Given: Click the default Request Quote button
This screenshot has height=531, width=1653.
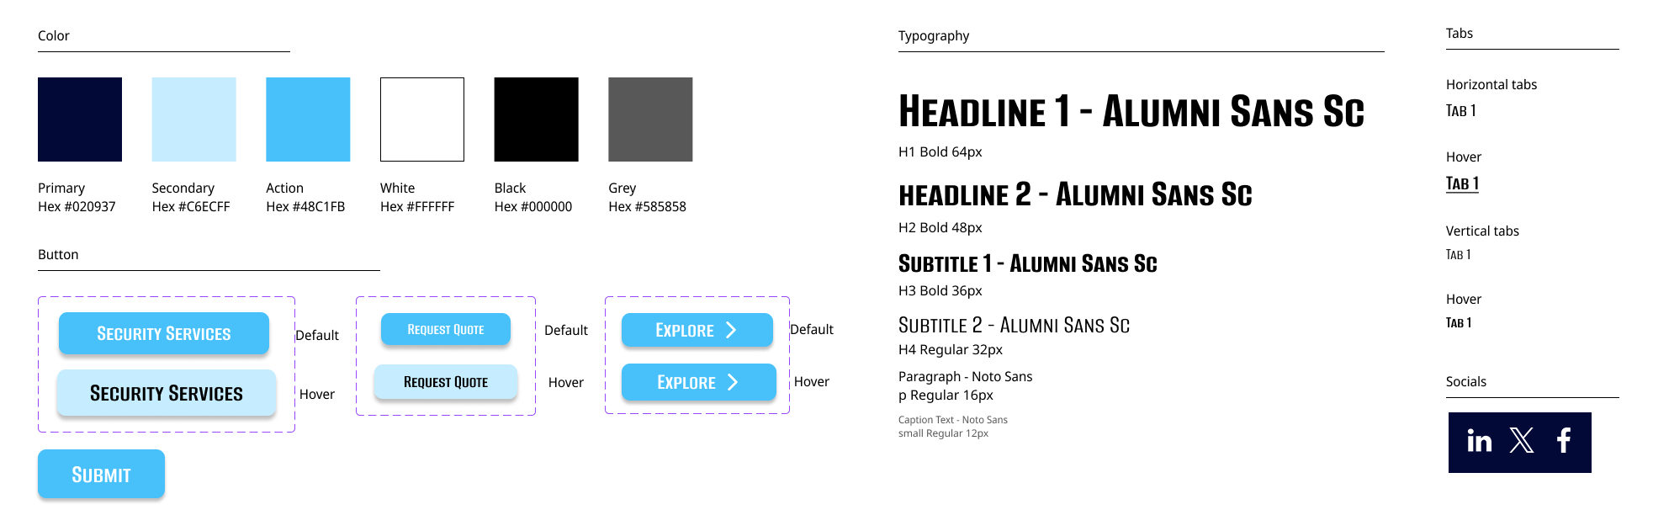Looking at the screenshot, I should coord(446,329).
